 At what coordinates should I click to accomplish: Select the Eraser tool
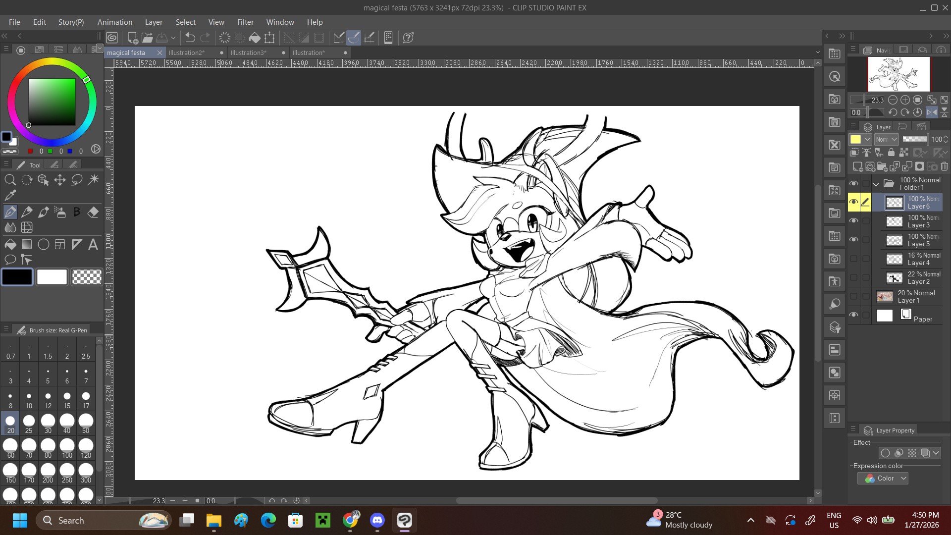pos(93,213)
